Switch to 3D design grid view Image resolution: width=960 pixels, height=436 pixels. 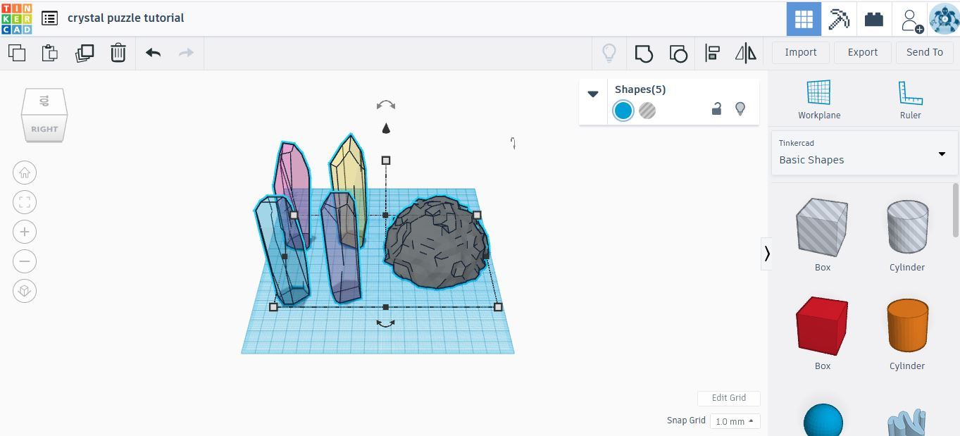804,19
